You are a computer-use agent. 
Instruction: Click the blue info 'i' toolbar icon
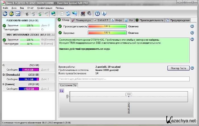click(104, 14)
